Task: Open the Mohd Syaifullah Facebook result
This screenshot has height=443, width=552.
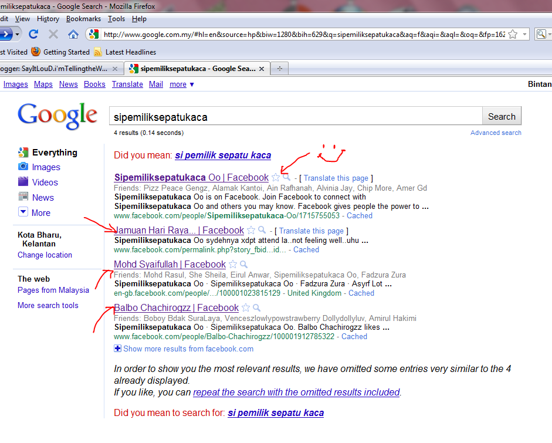Action: (170, 265)
